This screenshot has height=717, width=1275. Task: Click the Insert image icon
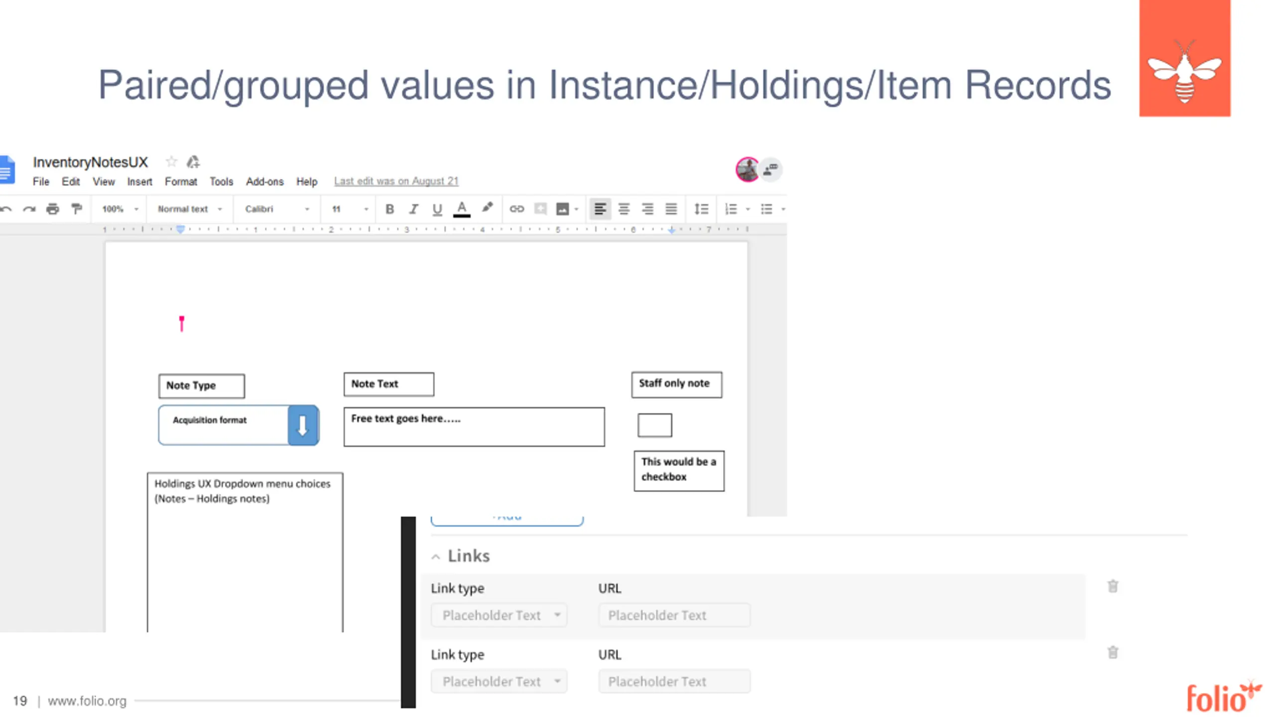pos(562,209)
